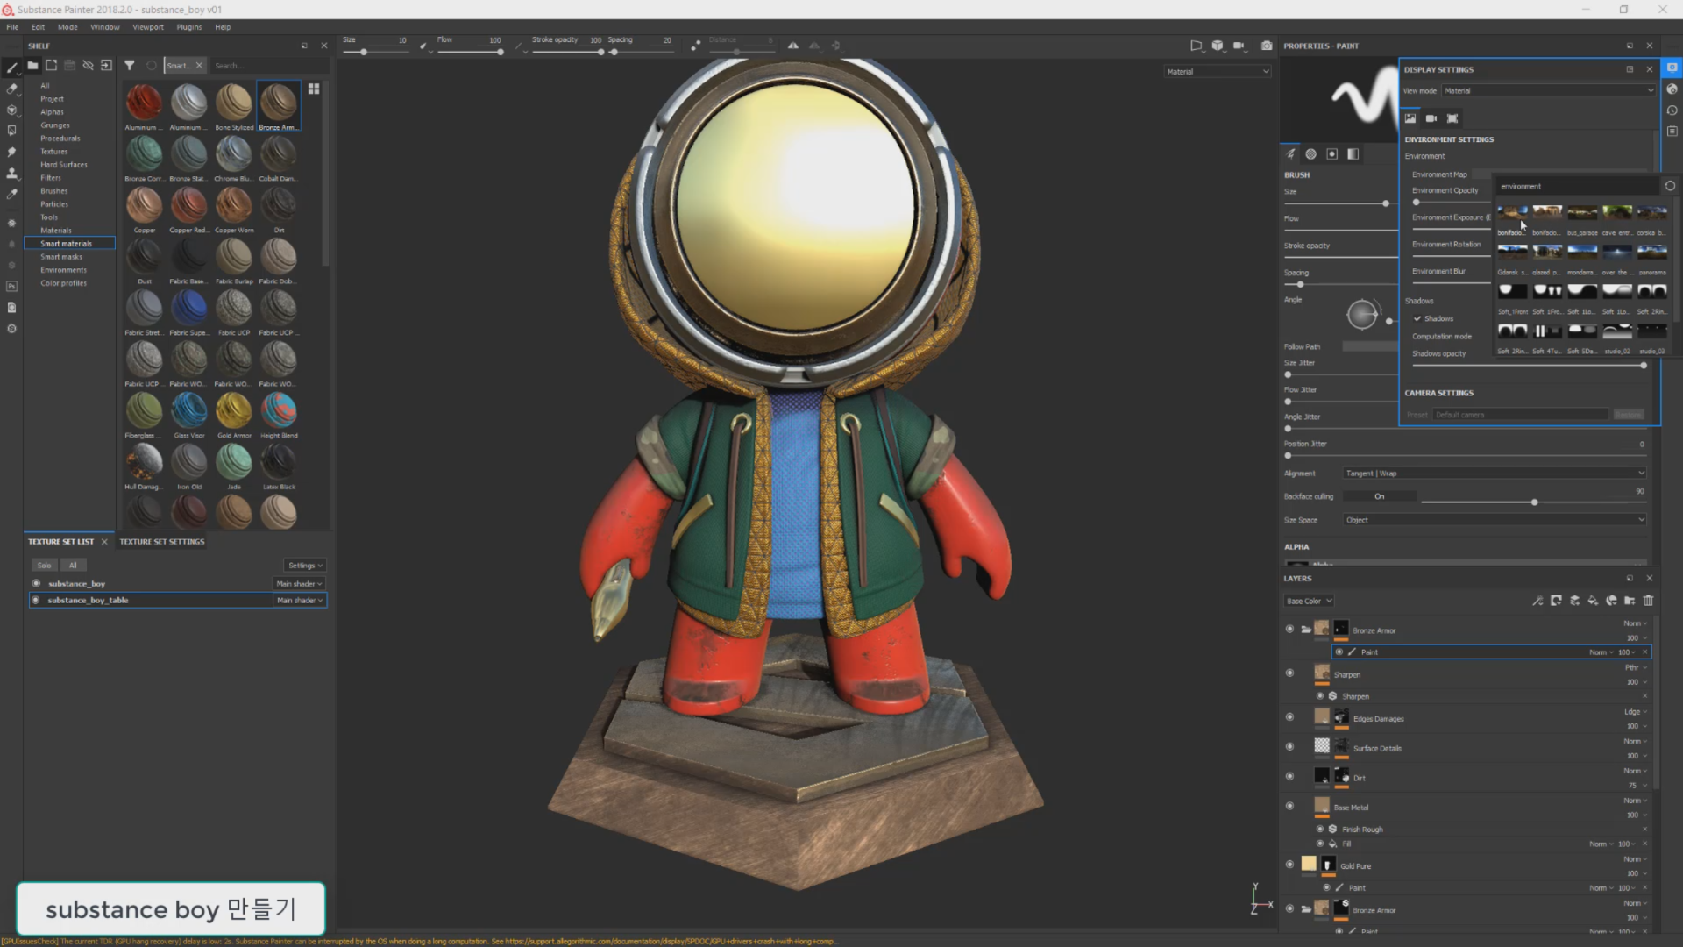This screenshot has width=1683, height=947.
Task: Delete layer using the trash icon
Action: click(1648, 601)
